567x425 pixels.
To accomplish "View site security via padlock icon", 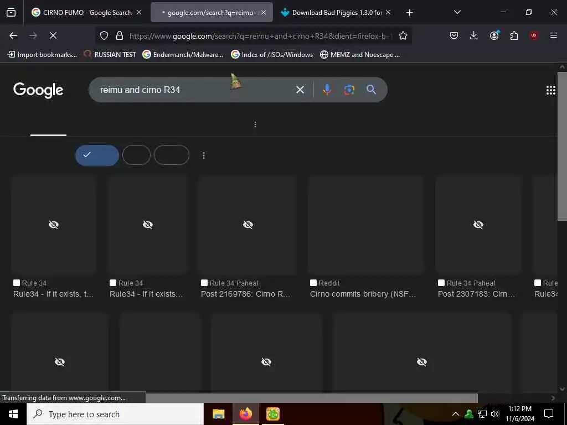I will (120, 35).
